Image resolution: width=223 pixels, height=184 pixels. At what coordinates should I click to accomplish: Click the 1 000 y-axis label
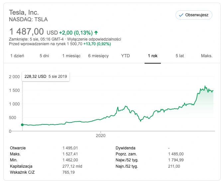point(14,104)
